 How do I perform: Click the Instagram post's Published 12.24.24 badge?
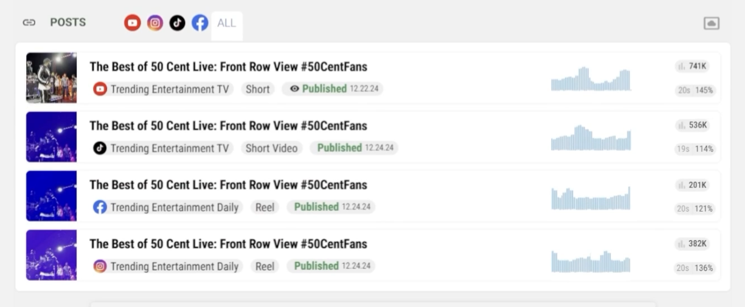pos(331,266)
